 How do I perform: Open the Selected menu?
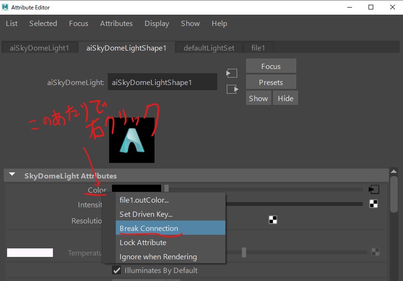(x=43, y=23)
